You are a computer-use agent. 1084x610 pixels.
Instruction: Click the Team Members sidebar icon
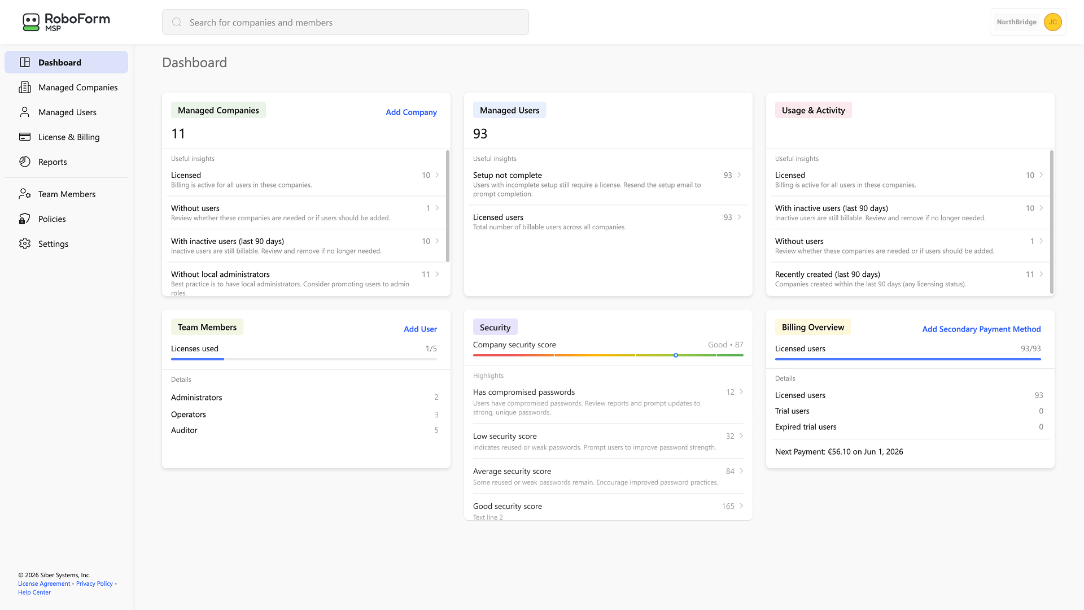[25, 194]
